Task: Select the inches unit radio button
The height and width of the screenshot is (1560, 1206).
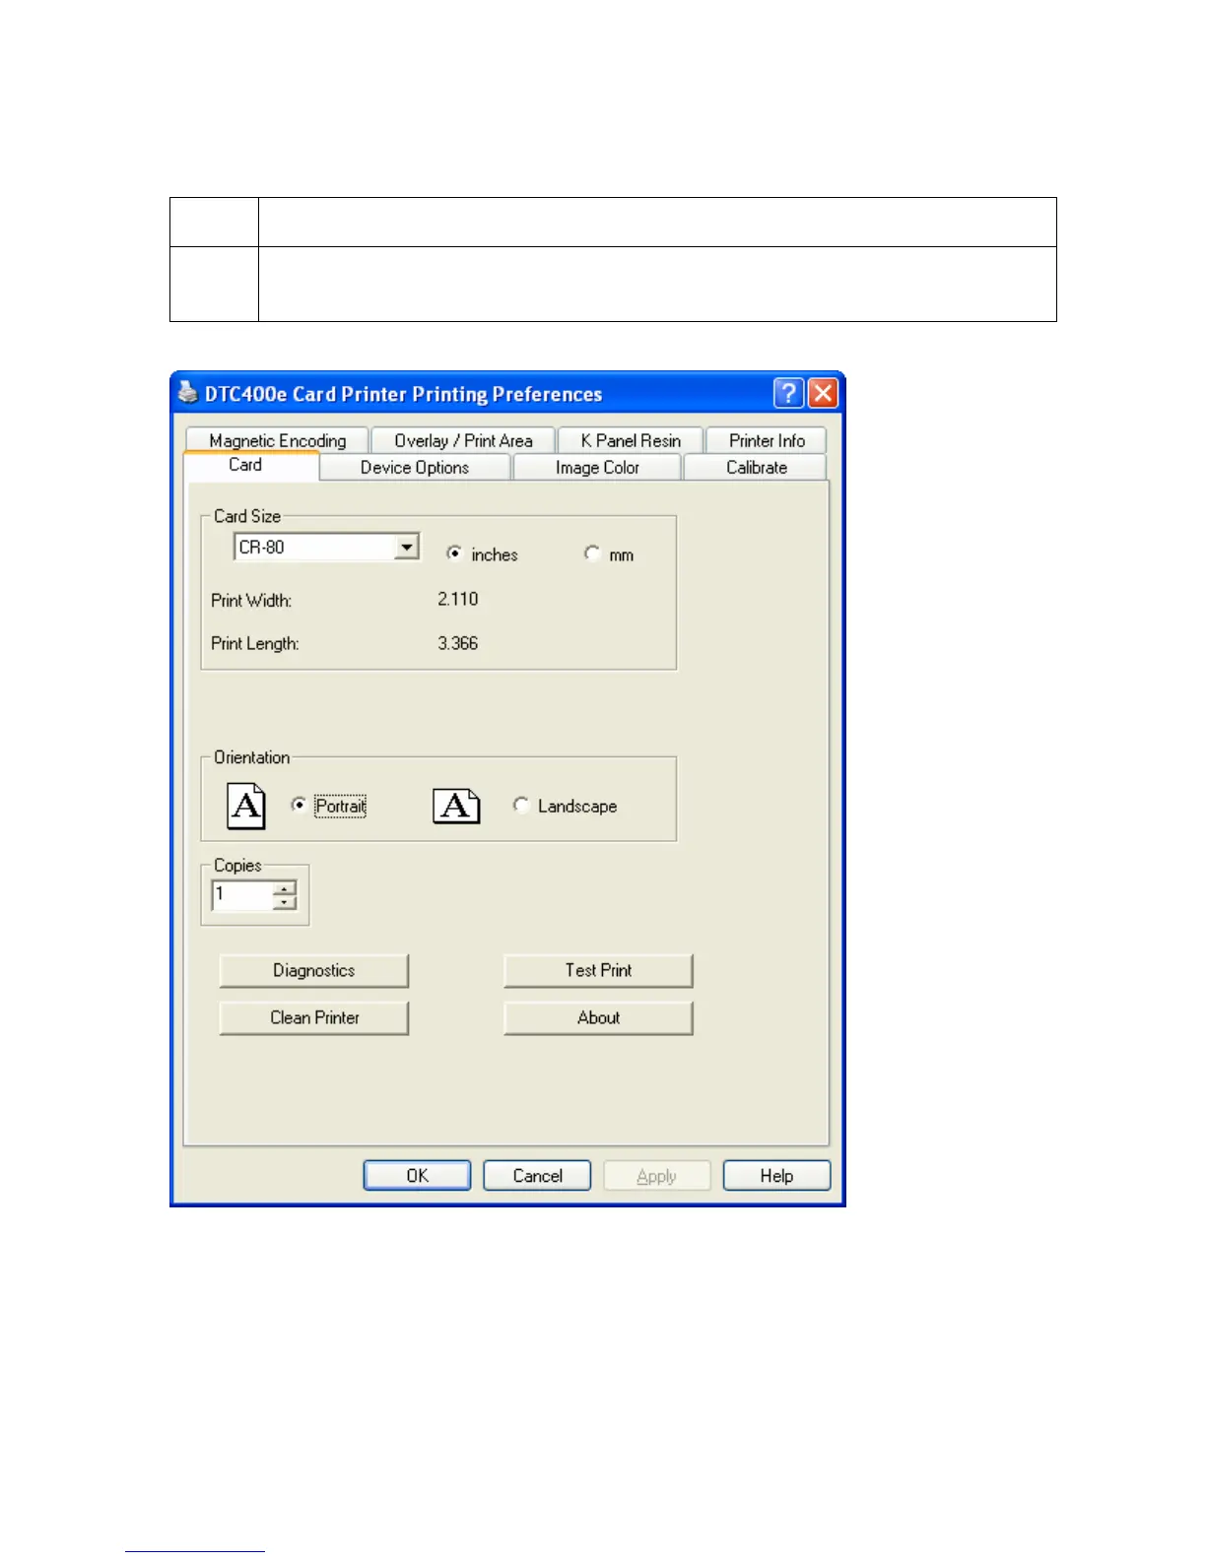Action: (453, 553)
